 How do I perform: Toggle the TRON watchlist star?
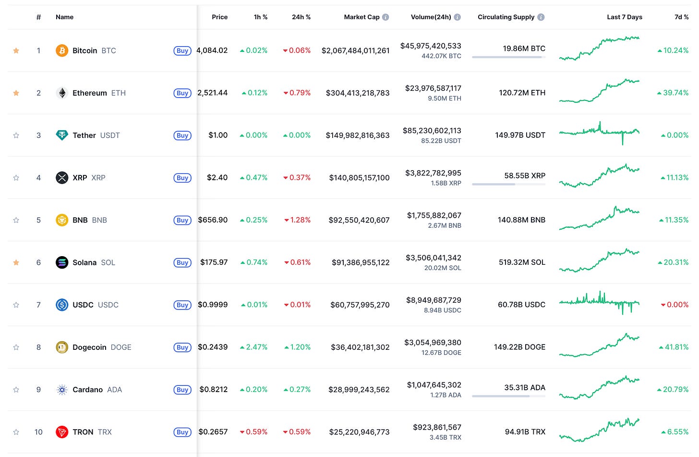click(16, 432)
